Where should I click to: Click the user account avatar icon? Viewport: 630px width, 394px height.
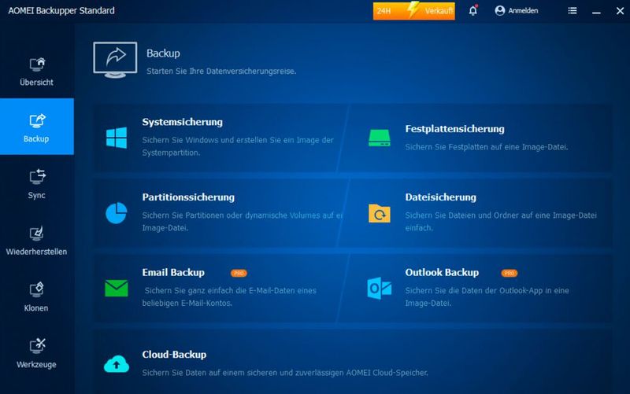pos(500,10)
